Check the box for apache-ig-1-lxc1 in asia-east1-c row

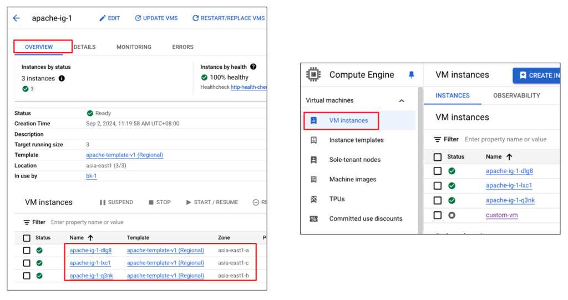(x=27, y=263)
